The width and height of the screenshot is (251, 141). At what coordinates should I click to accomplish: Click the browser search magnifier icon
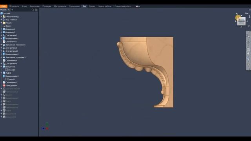point(33,10)
